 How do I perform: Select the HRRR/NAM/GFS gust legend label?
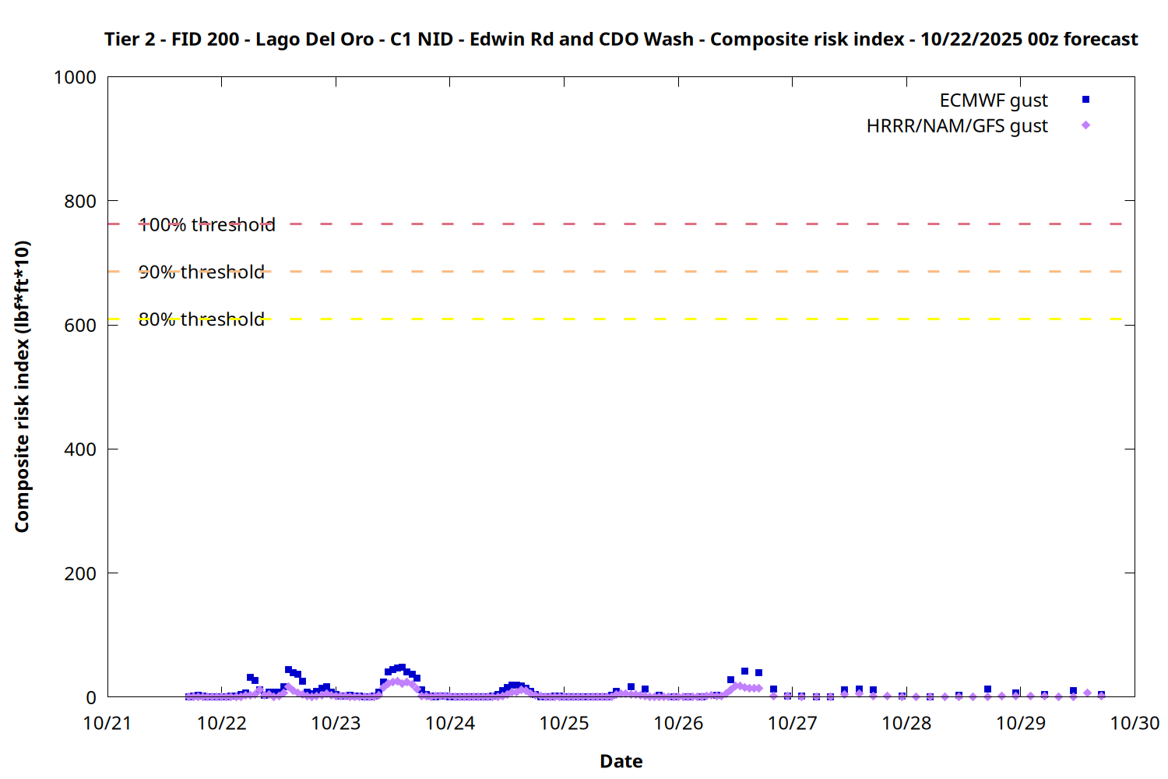pyautogui.click(x=957, y=126)
